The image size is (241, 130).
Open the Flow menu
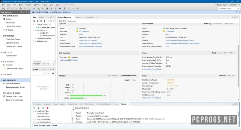[x=14, y=5]
